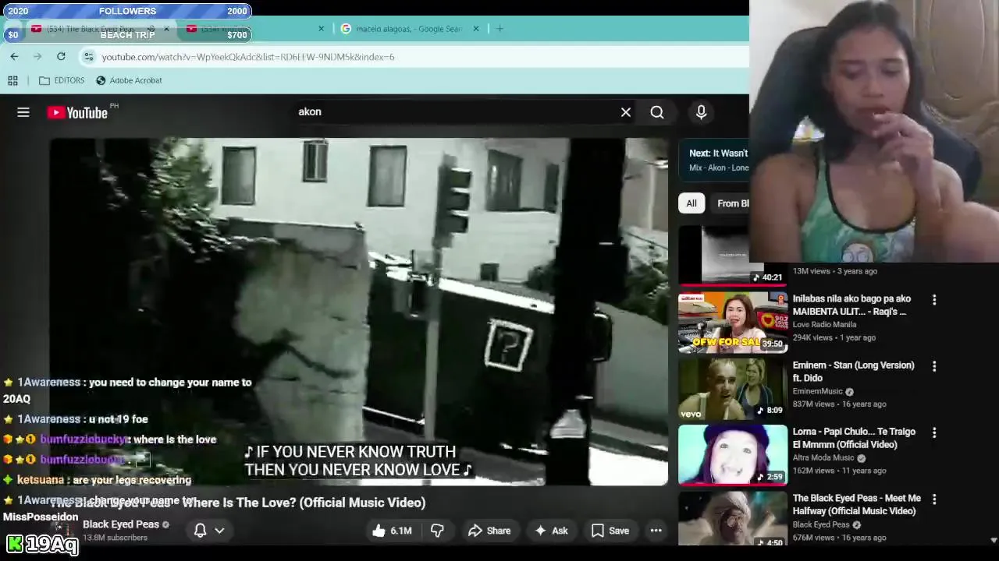The width and height of the screenshot is (999, 561).
Task: Open Eminem Stan video thumbnail
Action: [733, 388]
